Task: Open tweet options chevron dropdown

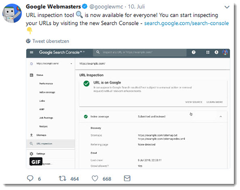Action: tap(227, 7)
